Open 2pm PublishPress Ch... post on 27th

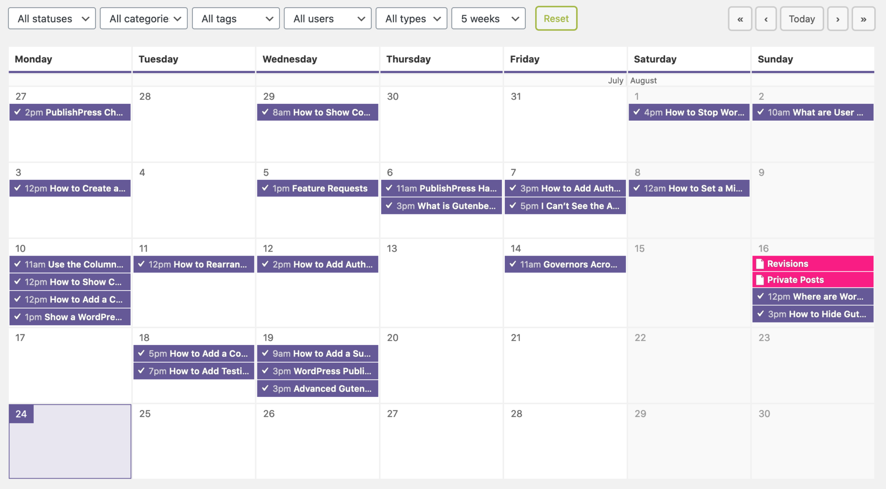[x=70, y=112]
